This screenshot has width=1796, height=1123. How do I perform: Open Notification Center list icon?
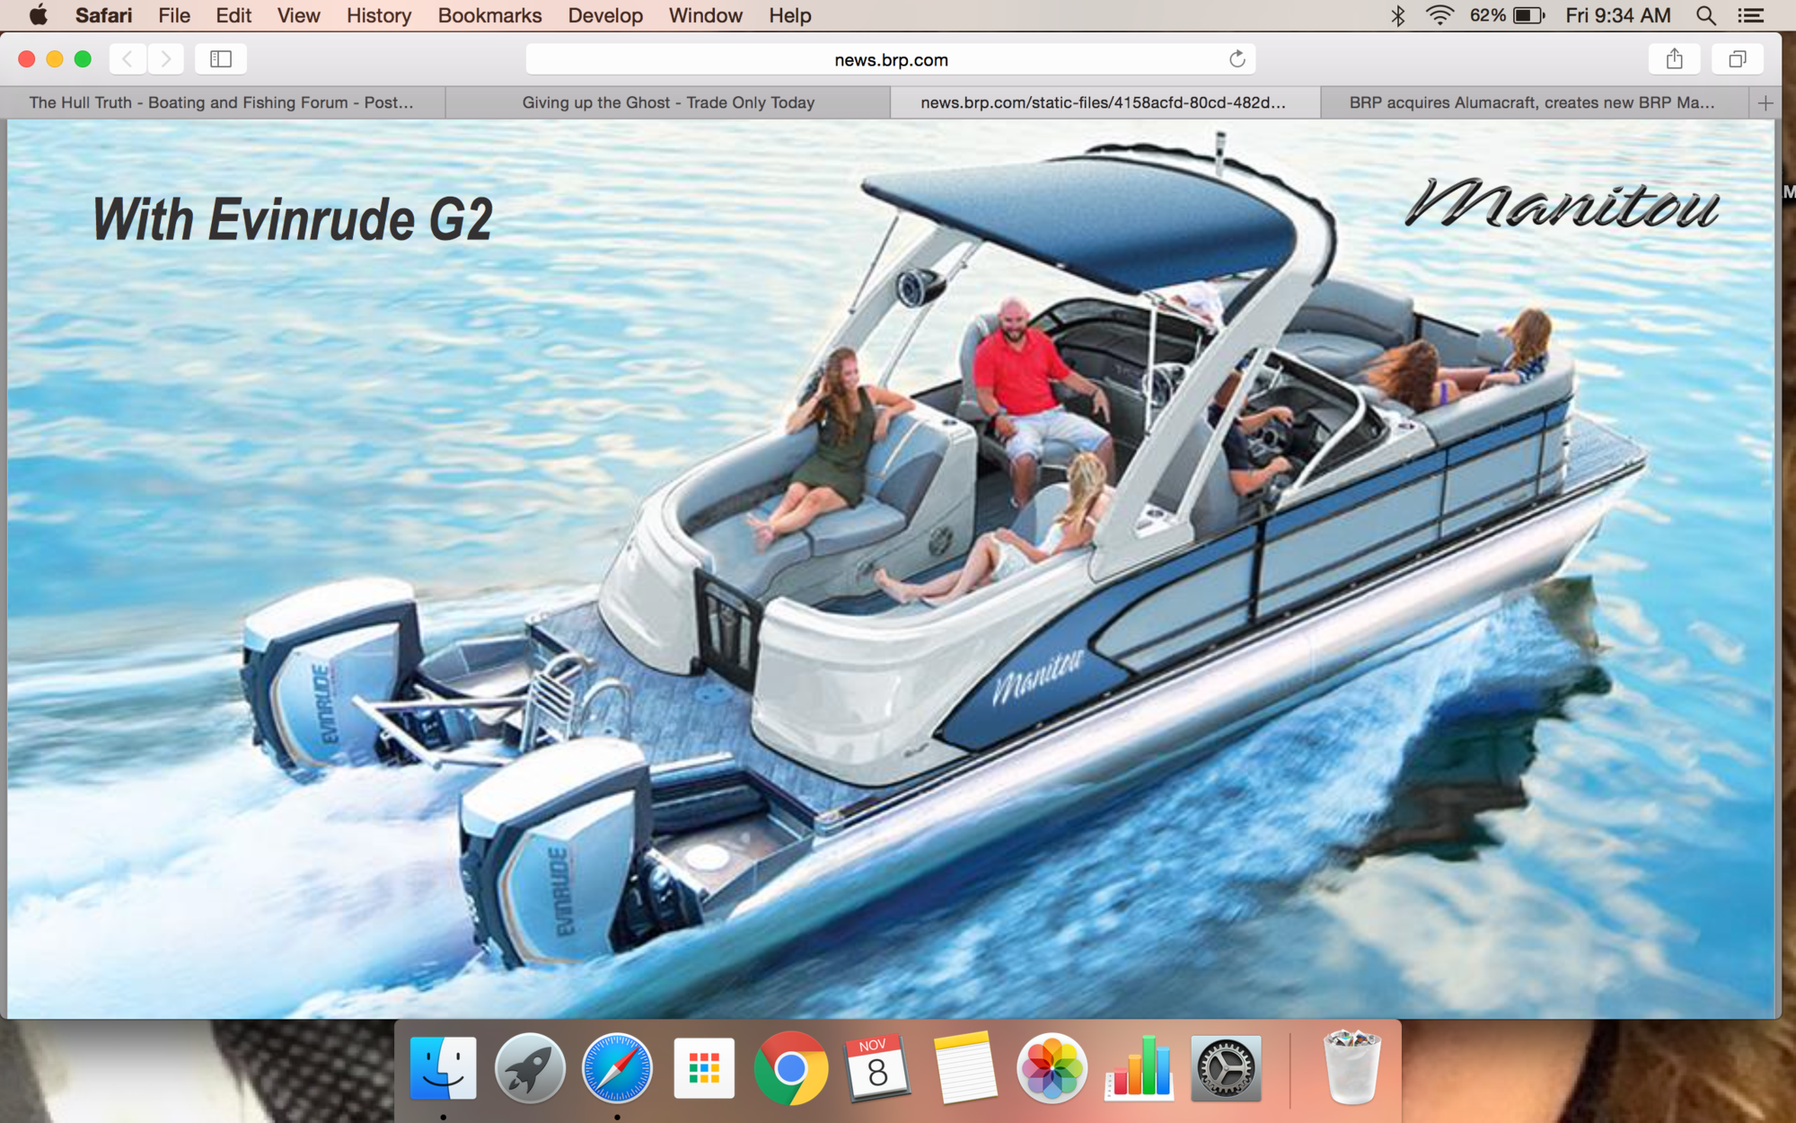[1750, 15]
